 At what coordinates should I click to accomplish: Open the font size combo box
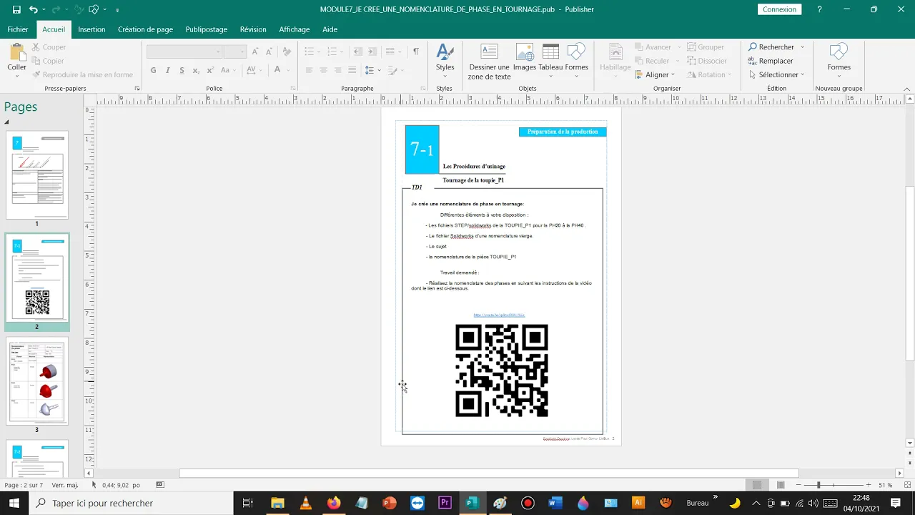point(234,51)
